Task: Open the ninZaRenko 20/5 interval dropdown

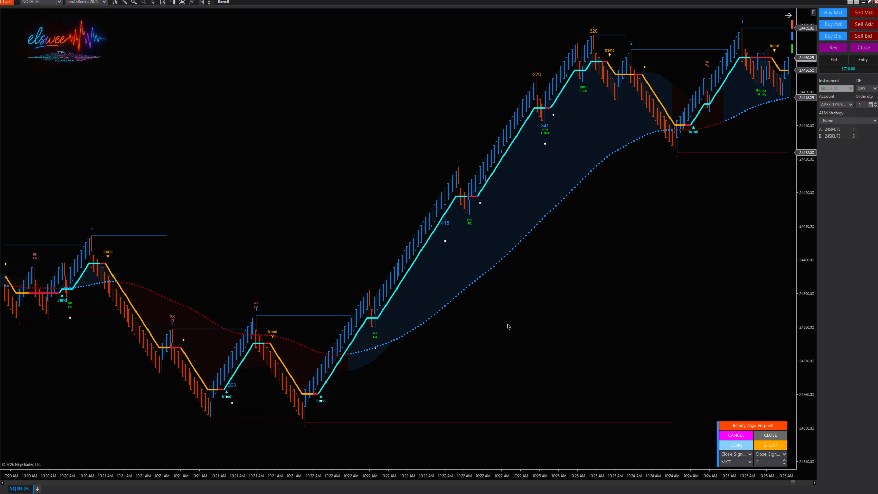Action: click(104, 2)
